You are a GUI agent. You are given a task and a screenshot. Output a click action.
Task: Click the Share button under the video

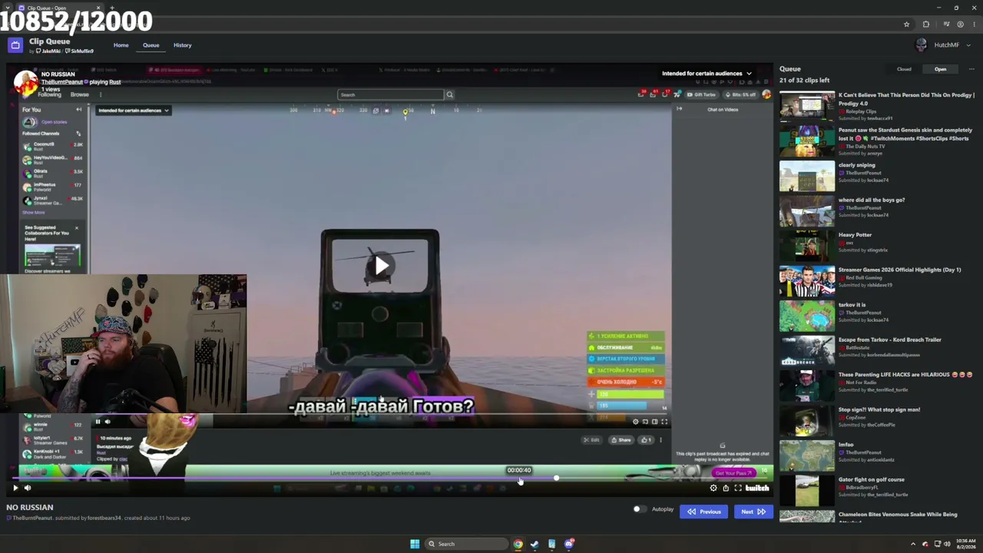[621, 440]
